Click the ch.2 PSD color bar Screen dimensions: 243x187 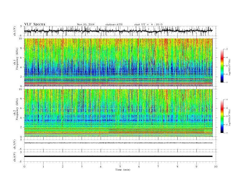click(222, 116)
